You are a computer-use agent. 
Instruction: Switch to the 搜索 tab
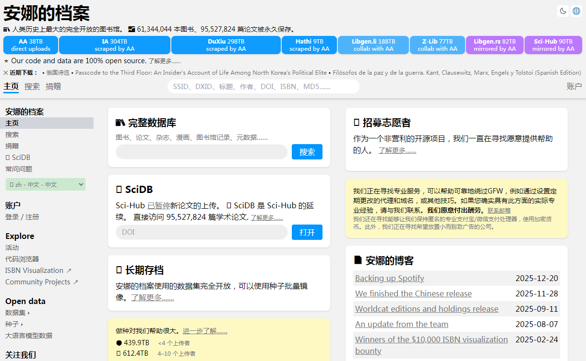tap(32, 87)
